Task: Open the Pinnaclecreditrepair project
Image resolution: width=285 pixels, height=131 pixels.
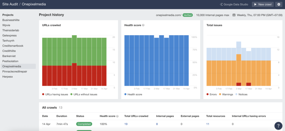Action: coord(15,71)
